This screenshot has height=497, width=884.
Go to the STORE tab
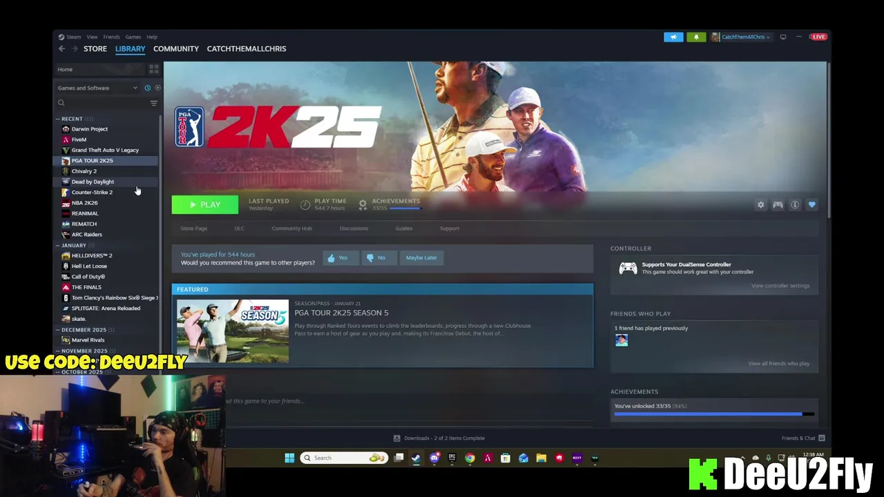pyautogui.click(x=95, y=49)
